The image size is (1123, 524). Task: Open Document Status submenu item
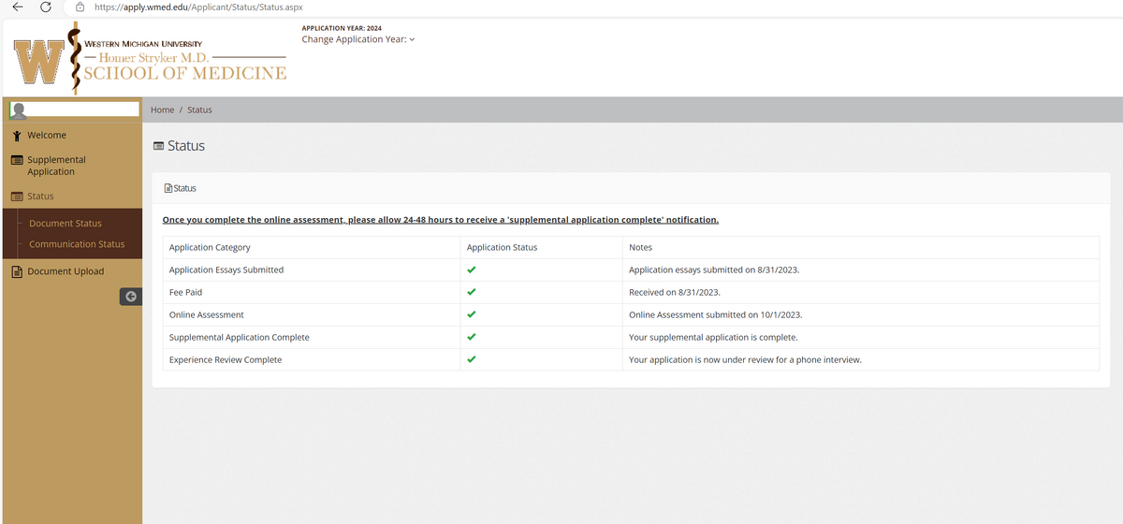click(66, 224)
